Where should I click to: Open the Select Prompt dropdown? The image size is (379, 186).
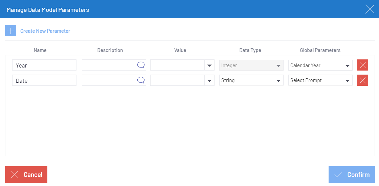click(320, 81)
